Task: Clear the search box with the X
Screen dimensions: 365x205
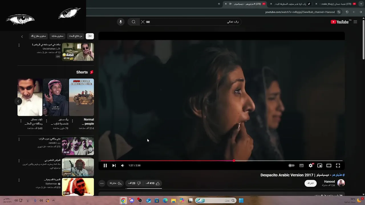Action: tap(143, 22)
